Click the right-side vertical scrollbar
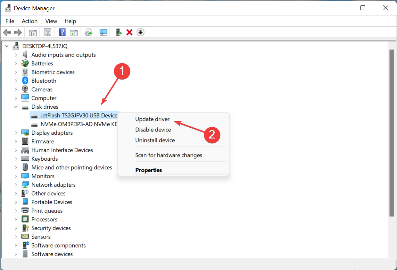397x270 pixels. pyautogui.click(x=392, y=128)
